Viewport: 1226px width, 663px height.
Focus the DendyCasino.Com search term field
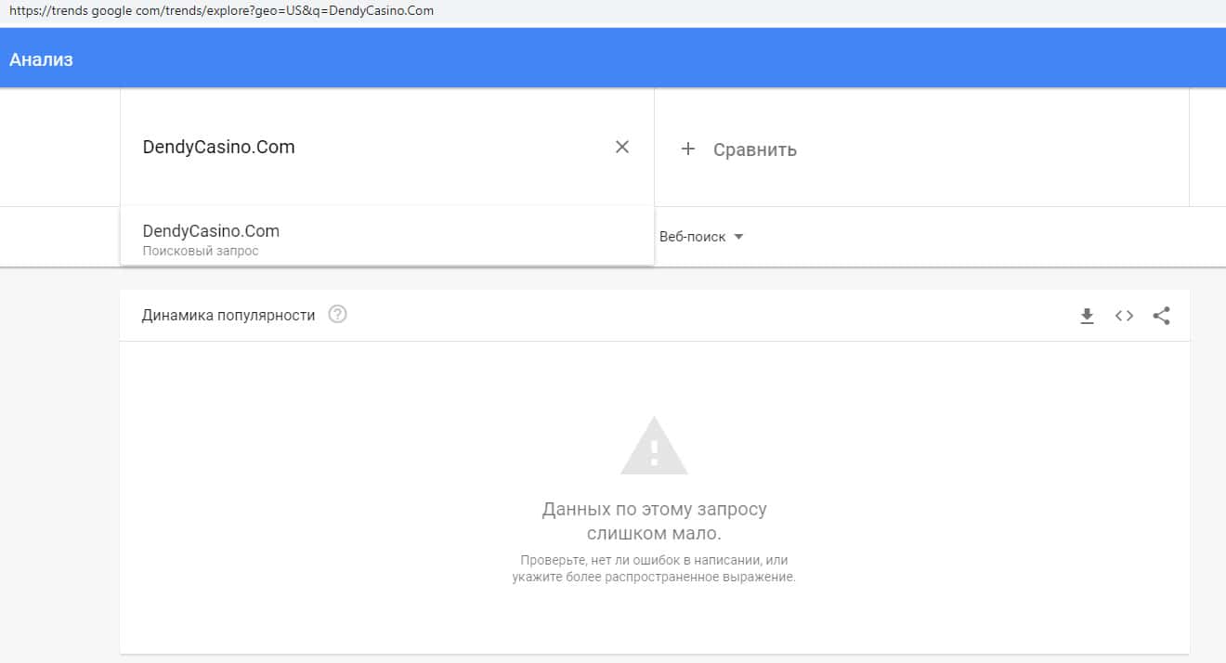[372, 147]
